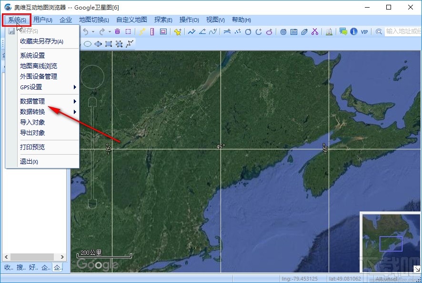Open the 企业 menu
The width and height of the screenshot is (422, 283).
[66, 20]
